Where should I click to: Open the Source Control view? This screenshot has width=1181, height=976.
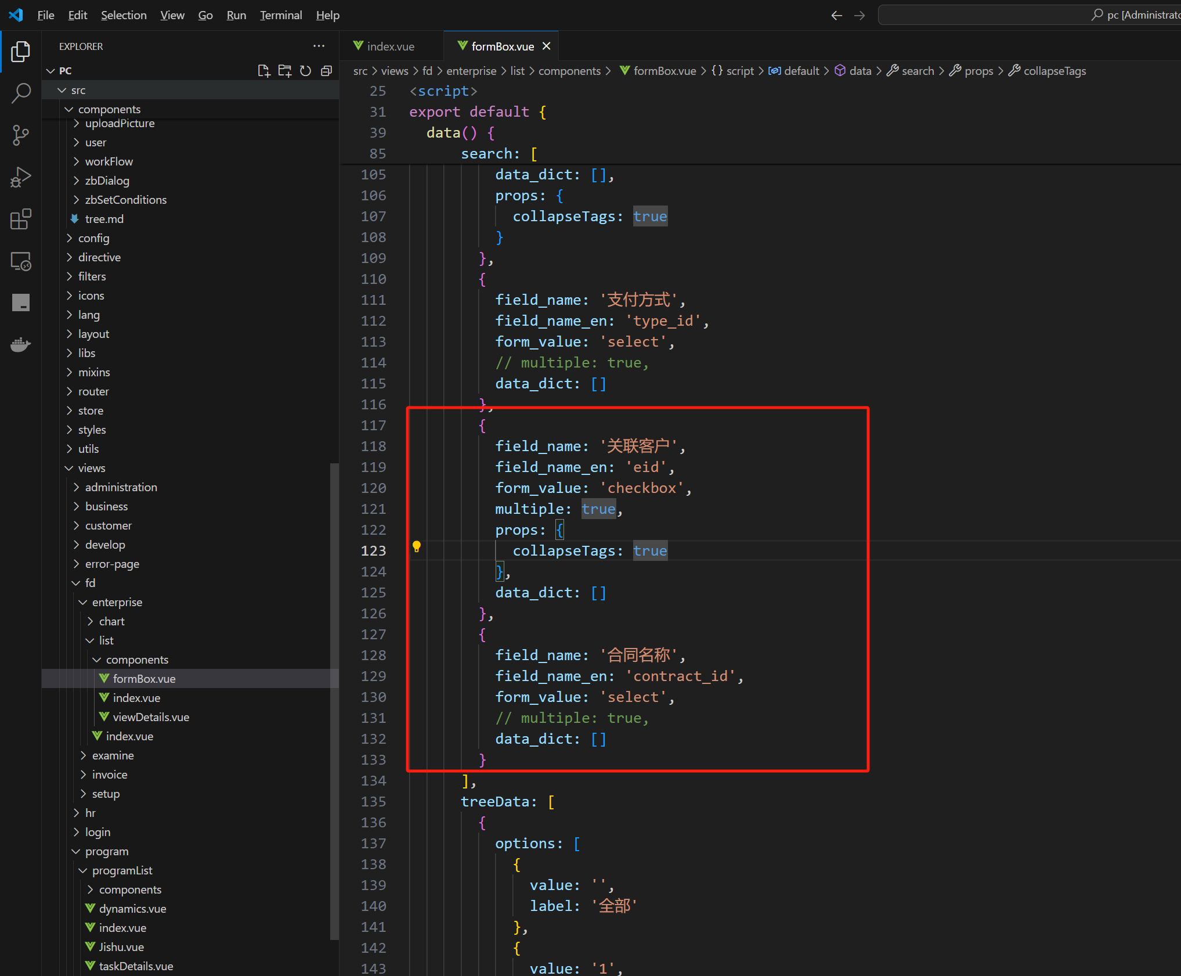(21, 135)
